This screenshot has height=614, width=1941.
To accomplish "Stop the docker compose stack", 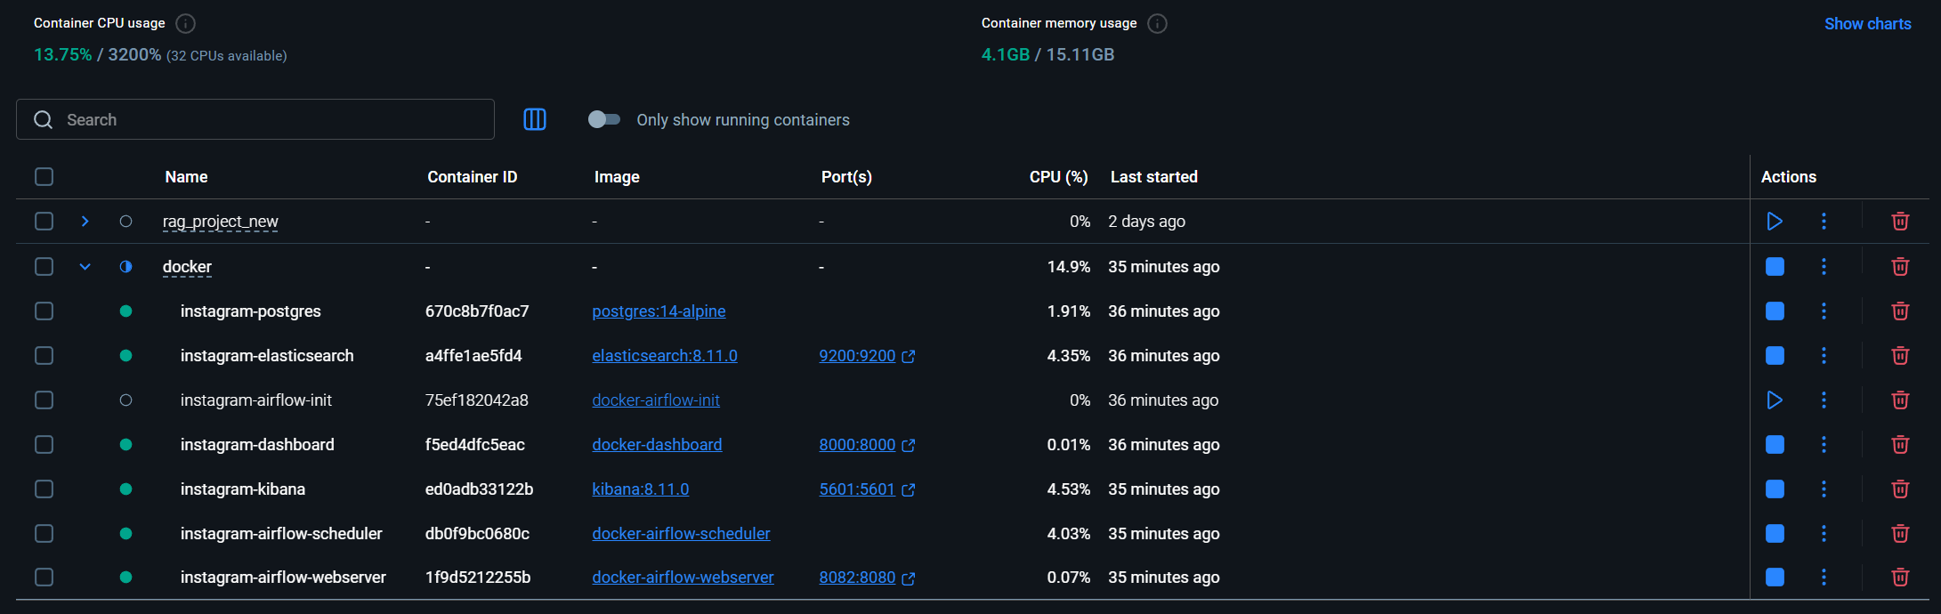I will (x=1775, y=267).
